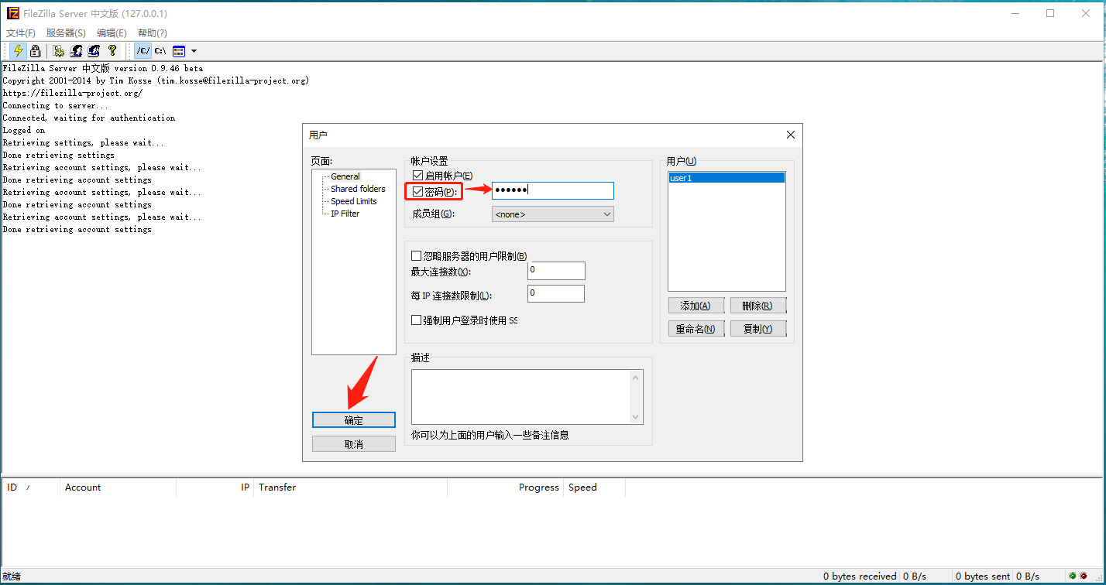Screen dimensions: 1106x585
Task: Switch path display to /C/ format
Action: tap(143, 51)
